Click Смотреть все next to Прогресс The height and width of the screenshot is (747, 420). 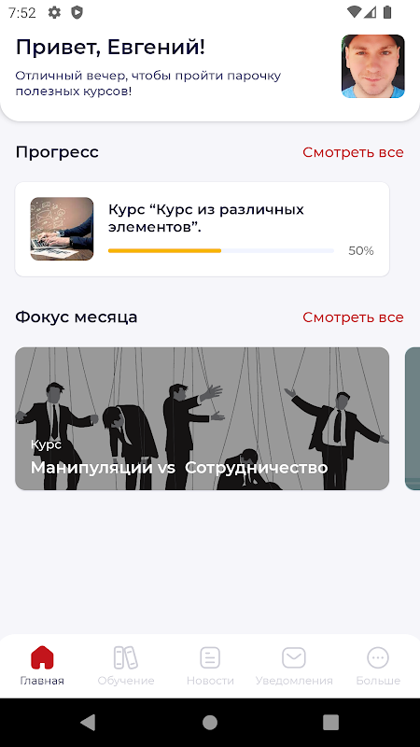click(353, 152)
